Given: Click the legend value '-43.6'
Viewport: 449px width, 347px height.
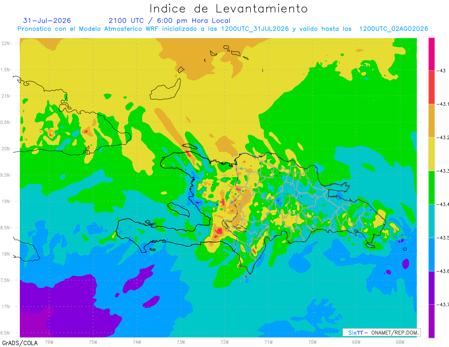Looking at the screenshot, I should [x=443, y=271].
